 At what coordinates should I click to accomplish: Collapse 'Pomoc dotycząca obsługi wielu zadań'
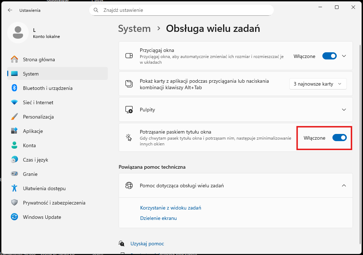(344, 186)
